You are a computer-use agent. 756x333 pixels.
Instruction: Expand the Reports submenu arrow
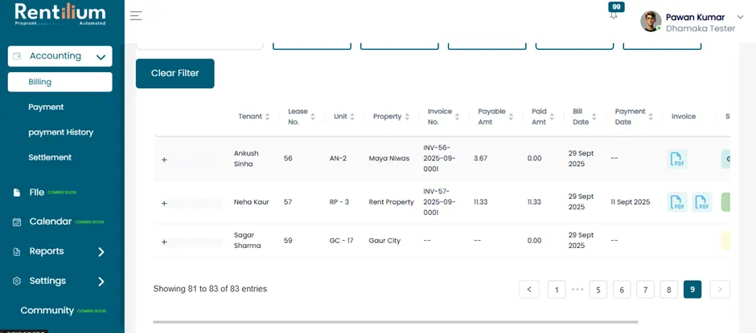(101, 252)
